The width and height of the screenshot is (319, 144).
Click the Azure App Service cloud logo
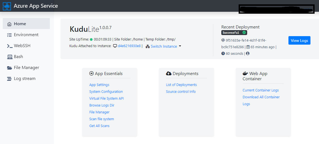click(7, 6)
